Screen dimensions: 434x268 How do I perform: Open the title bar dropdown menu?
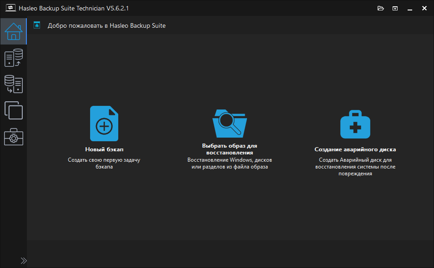[x=395, y=8]
